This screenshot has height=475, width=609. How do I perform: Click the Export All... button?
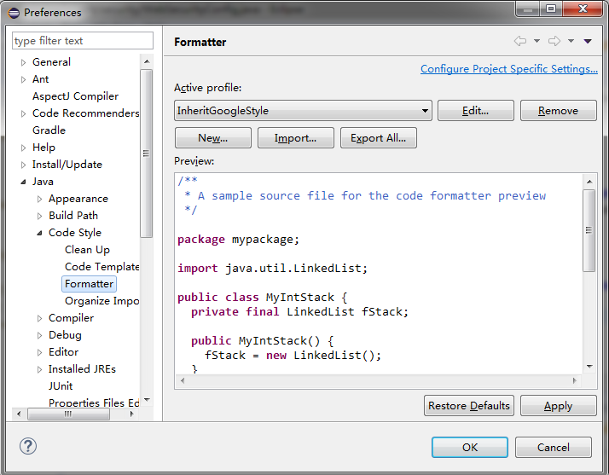coord(378,137)
